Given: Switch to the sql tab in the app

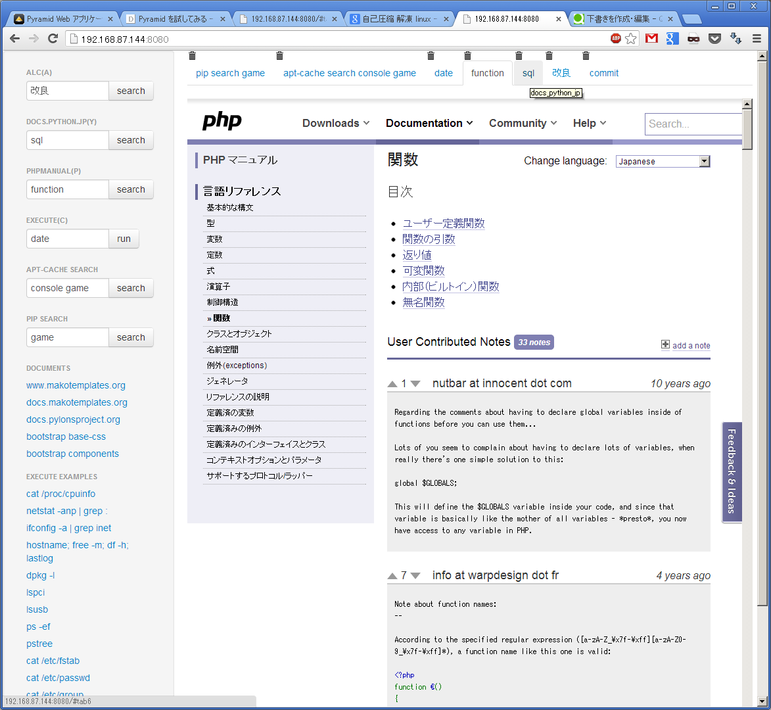Looking at the screenshot, I should click(x=528, y=73).
